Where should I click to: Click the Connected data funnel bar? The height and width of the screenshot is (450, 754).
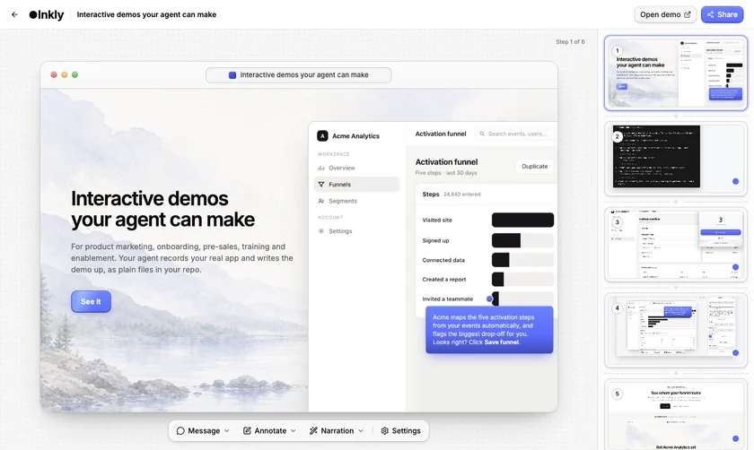coord(522,260)
